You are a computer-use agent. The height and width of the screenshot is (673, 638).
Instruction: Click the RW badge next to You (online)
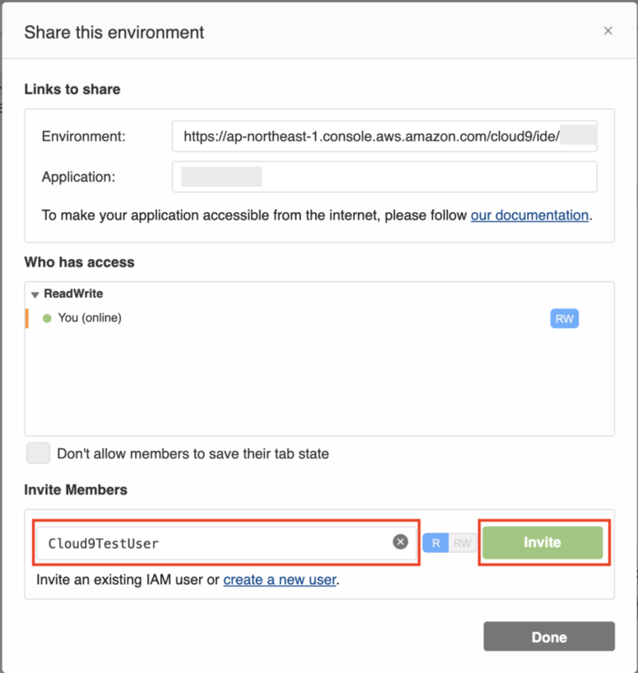point(564,319)
